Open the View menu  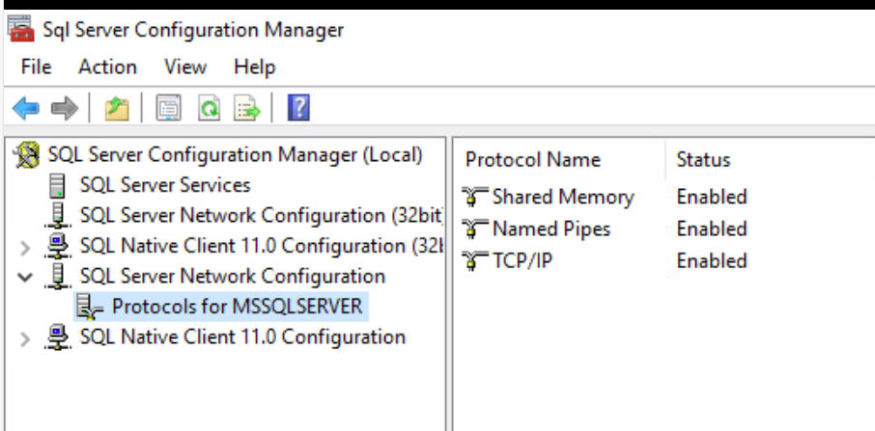pos(184,67)
